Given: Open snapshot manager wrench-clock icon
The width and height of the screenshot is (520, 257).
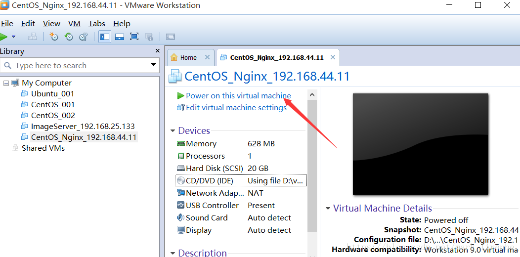Looking at the screenshot, I should (83, 37).
